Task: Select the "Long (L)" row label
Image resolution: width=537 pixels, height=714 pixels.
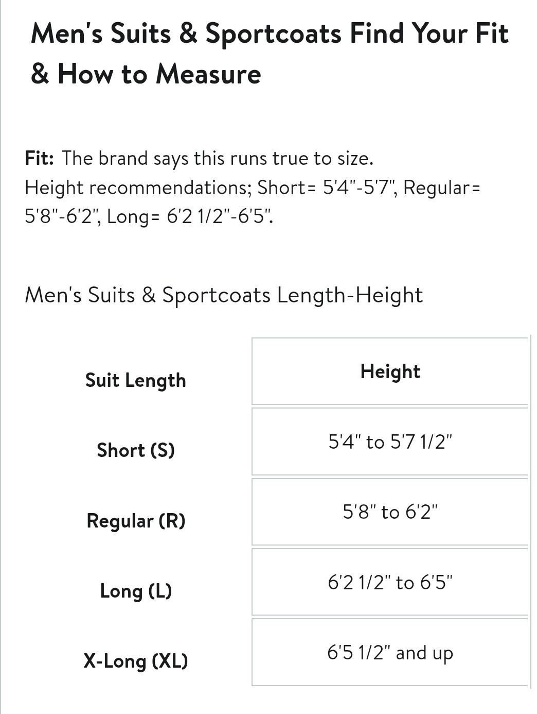Action: [136, 591]
